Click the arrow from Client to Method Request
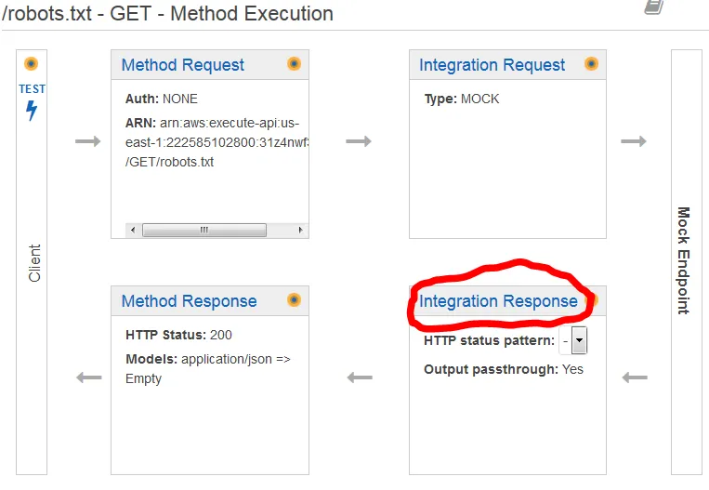 [87, 141]
